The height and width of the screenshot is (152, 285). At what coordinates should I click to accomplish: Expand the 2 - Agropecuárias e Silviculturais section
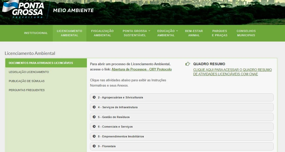(x=181, y=97)
